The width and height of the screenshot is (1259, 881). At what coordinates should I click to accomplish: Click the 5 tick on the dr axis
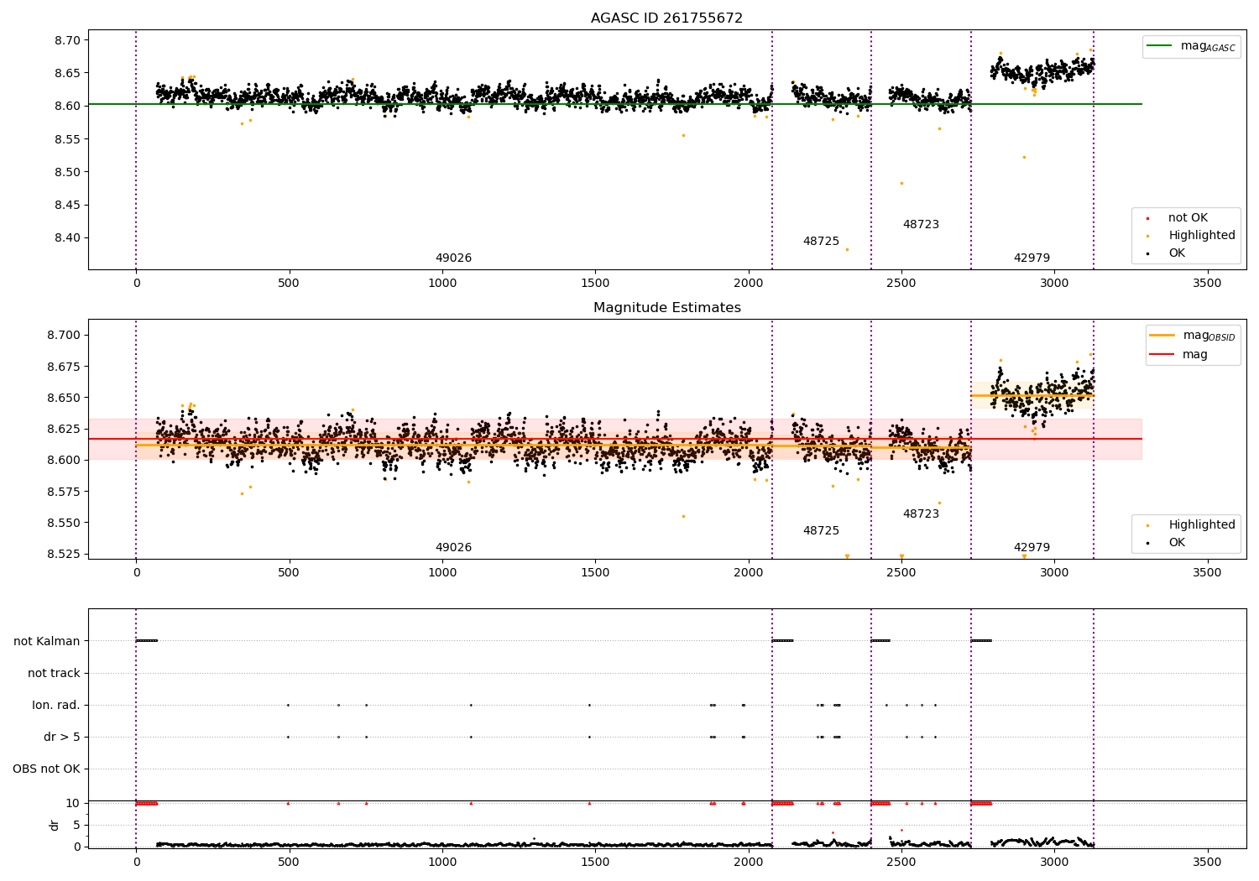[x=77, y=825]
